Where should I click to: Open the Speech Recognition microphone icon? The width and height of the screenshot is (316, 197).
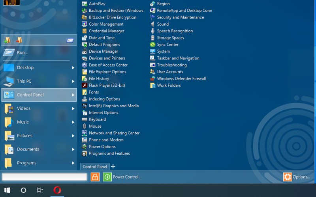click(x=152, y=31)
